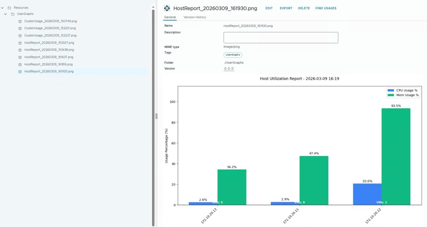Click the cube icon beside HostReport_20260309_153307.png
Image resolution: width=427 pixels, height=227 pixels.
[20, 43]
